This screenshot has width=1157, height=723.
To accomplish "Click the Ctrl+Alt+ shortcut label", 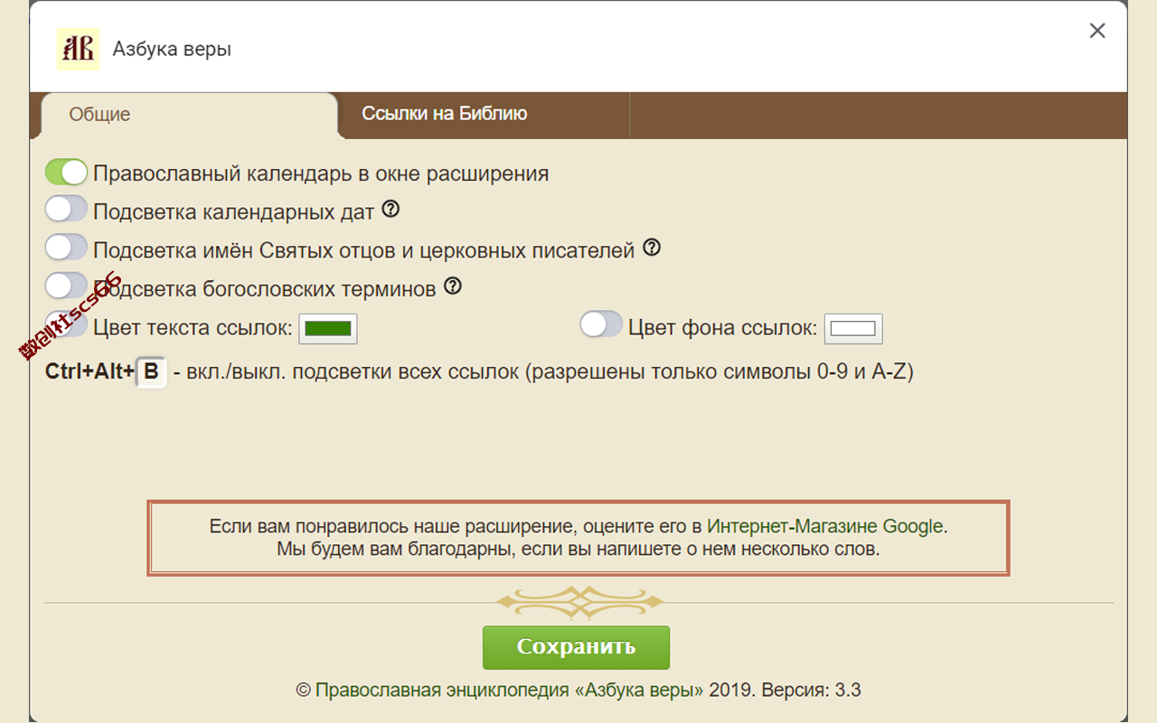I will (89, 371).
